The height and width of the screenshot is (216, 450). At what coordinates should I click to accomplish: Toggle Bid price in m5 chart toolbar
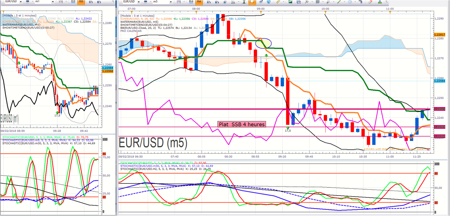(191, 2)
